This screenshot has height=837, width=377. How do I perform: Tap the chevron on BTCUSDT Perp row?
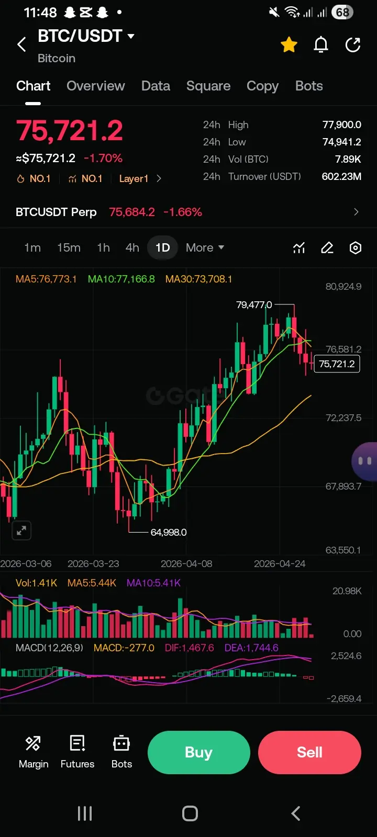point(356,212)
